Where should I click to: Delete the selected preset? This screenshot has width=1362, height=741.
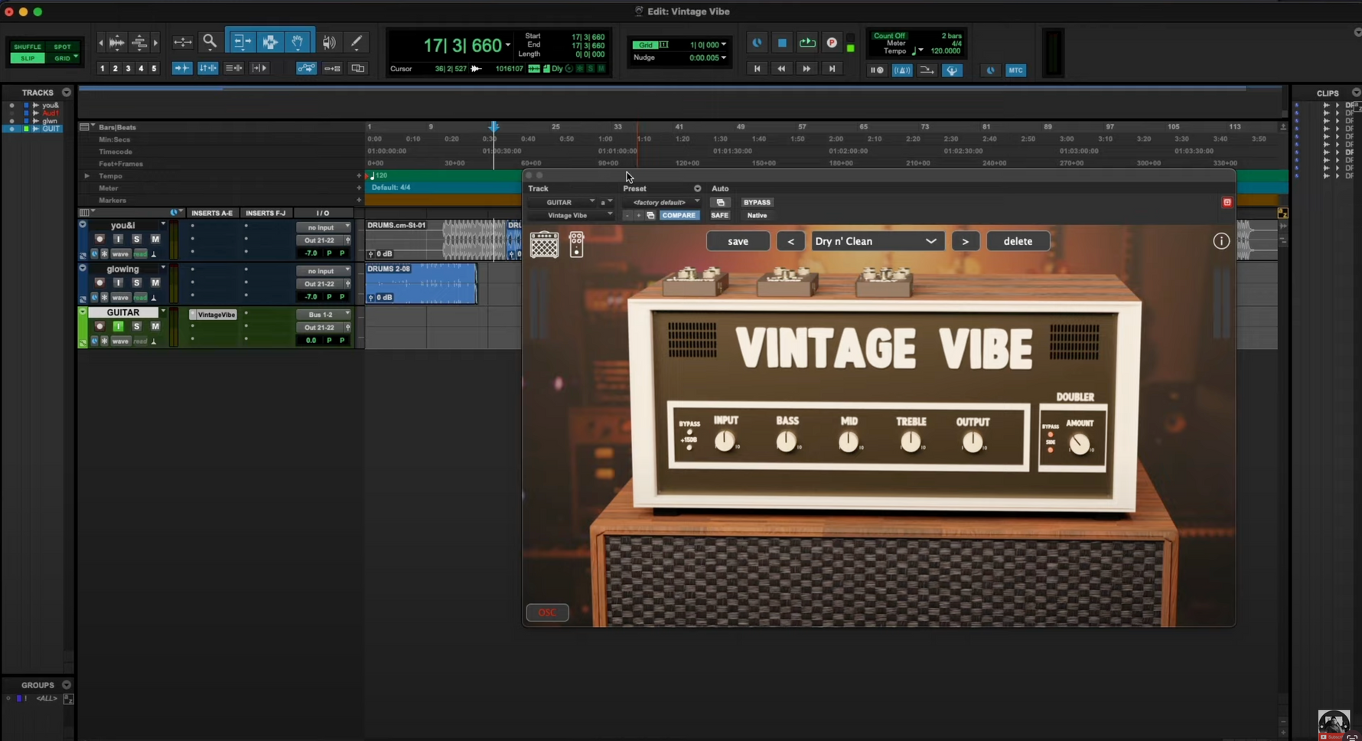1018,240
